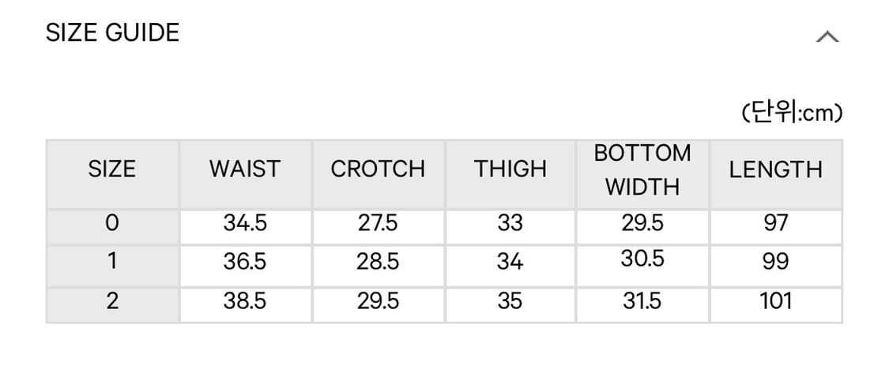Collapse the Size Guide chevron arrow
Screen dimensions: 889x365
[827, 36]
